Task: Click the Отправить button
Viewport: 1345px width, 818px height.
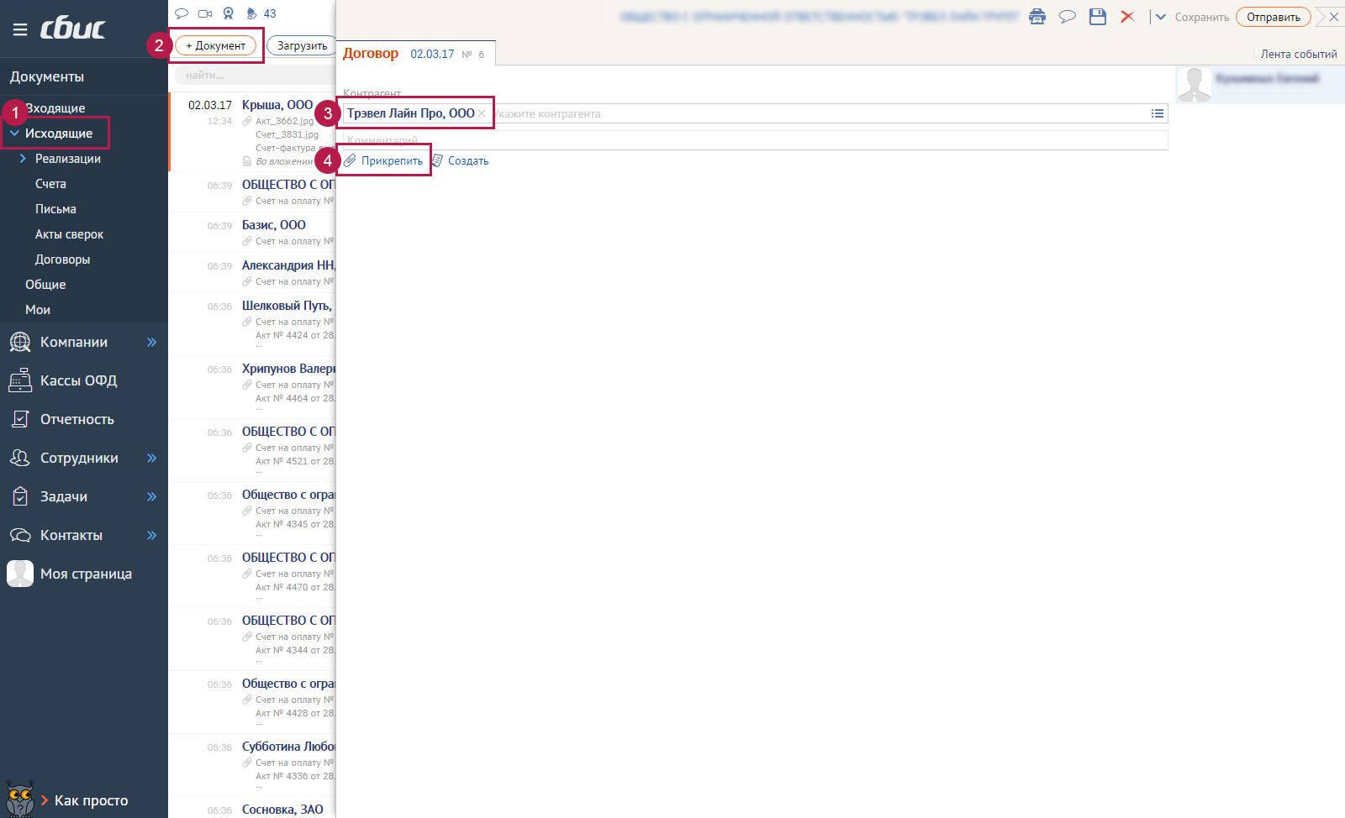Action: click(x=1273, y=17)
